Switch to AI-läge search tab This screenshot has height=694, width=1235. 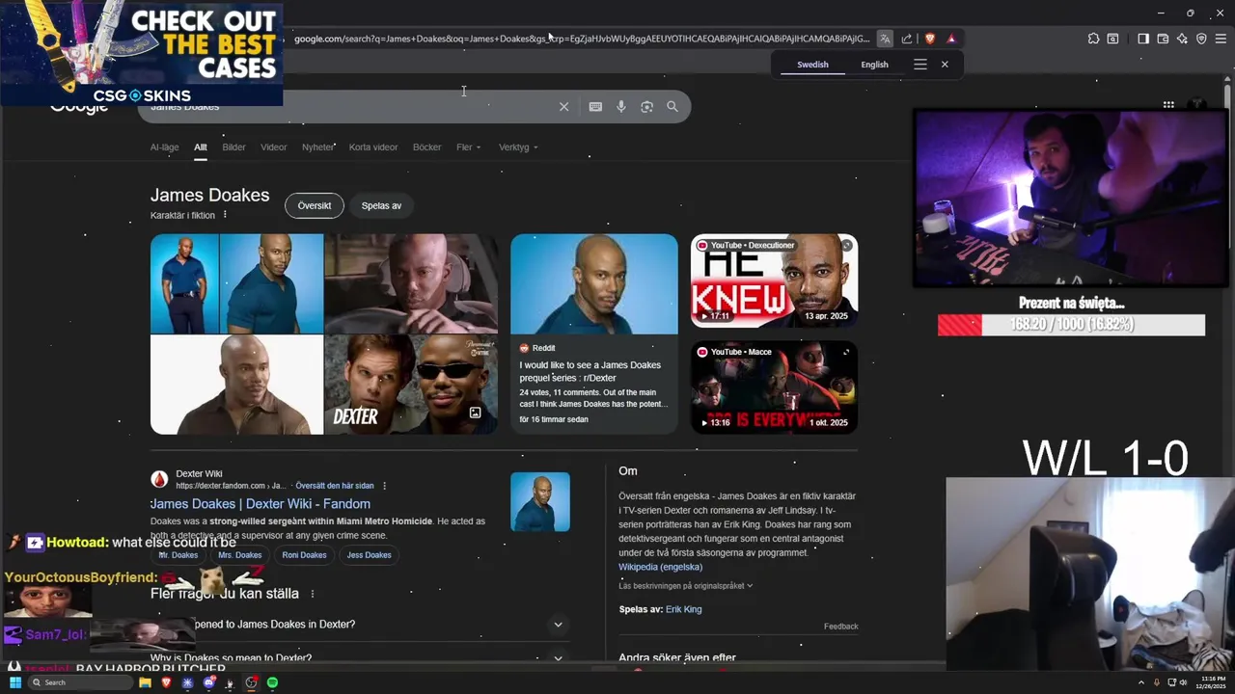(x=165, y=147)
